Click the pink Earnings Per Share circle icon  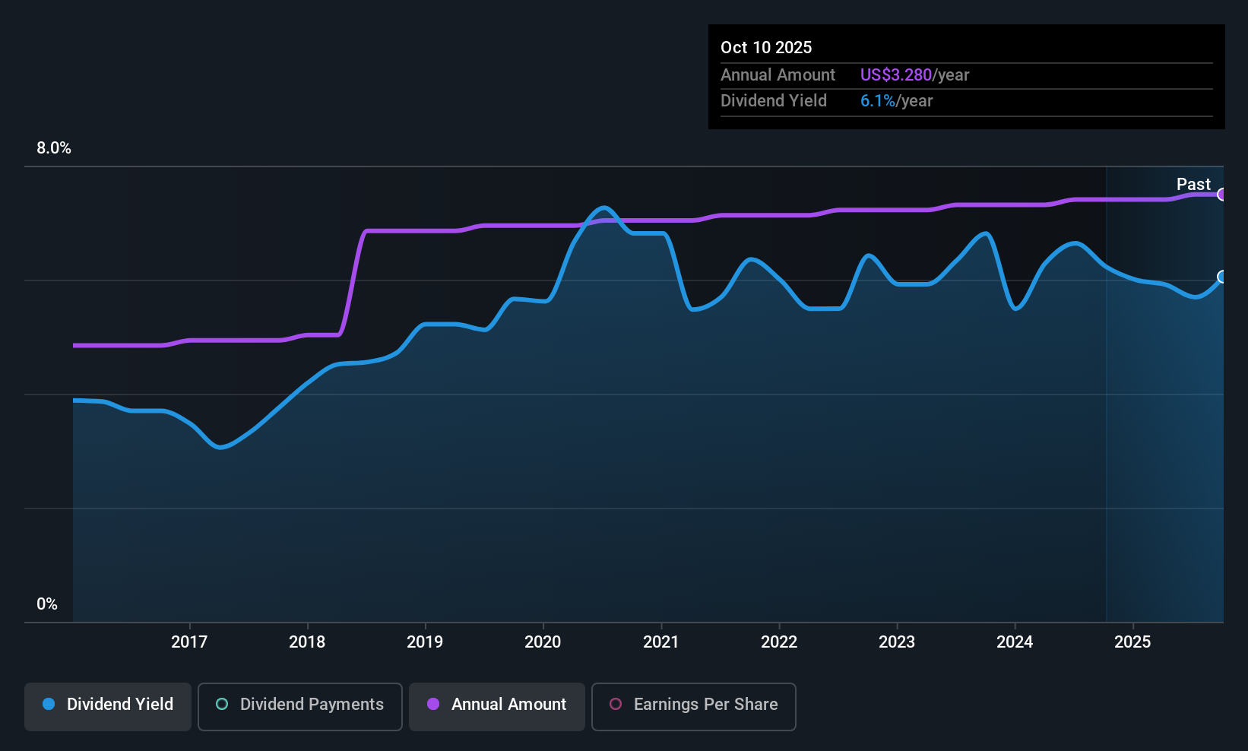click(616, 705)
